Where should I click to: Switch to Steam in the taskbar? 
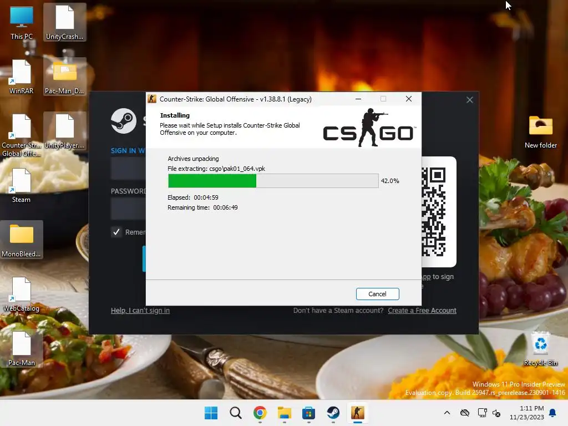(333, 413)
